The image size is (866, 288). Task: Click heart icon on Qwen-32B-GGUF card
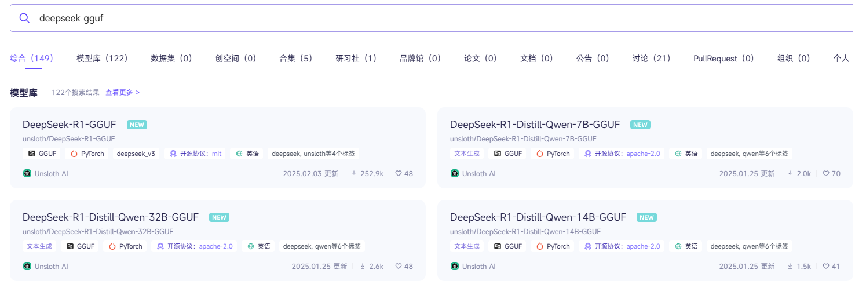399,266
